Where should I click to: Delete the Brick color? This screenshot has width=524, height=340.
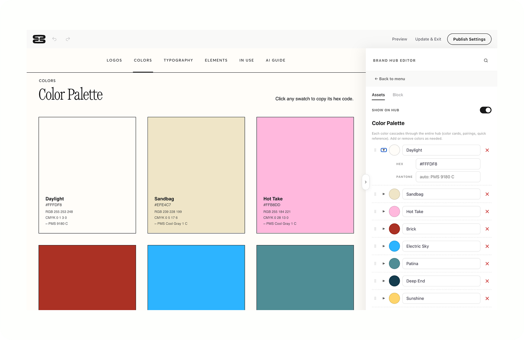pyautogui.click(x=487, y=229)
